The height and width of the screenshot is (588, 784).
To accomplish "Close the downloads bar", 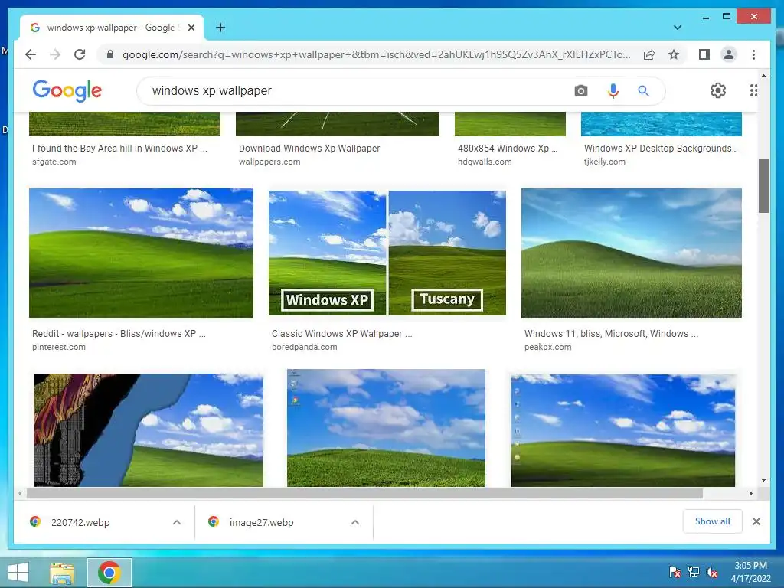I will pyautogui.click(x=756, y=521).
